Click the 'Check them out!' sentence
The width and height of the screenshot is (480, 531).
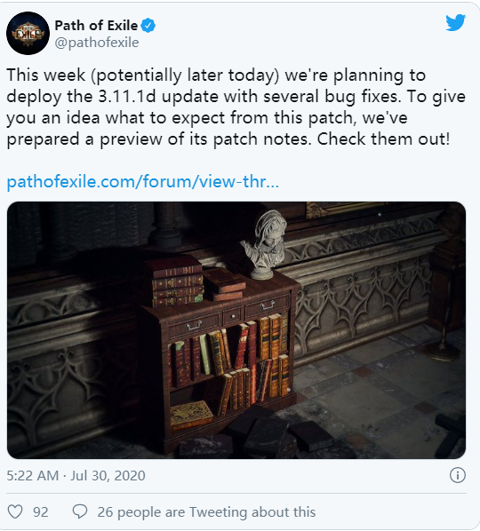[x=383, y=139]
